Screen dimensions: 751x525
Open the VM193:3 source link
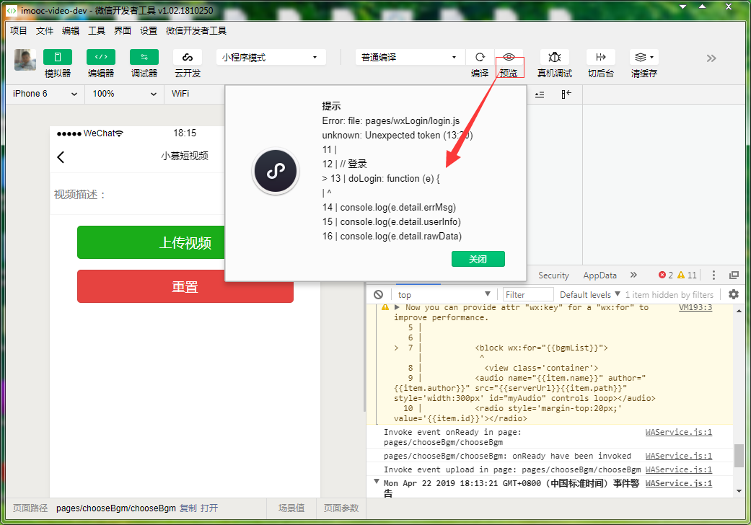click(695, 307)
